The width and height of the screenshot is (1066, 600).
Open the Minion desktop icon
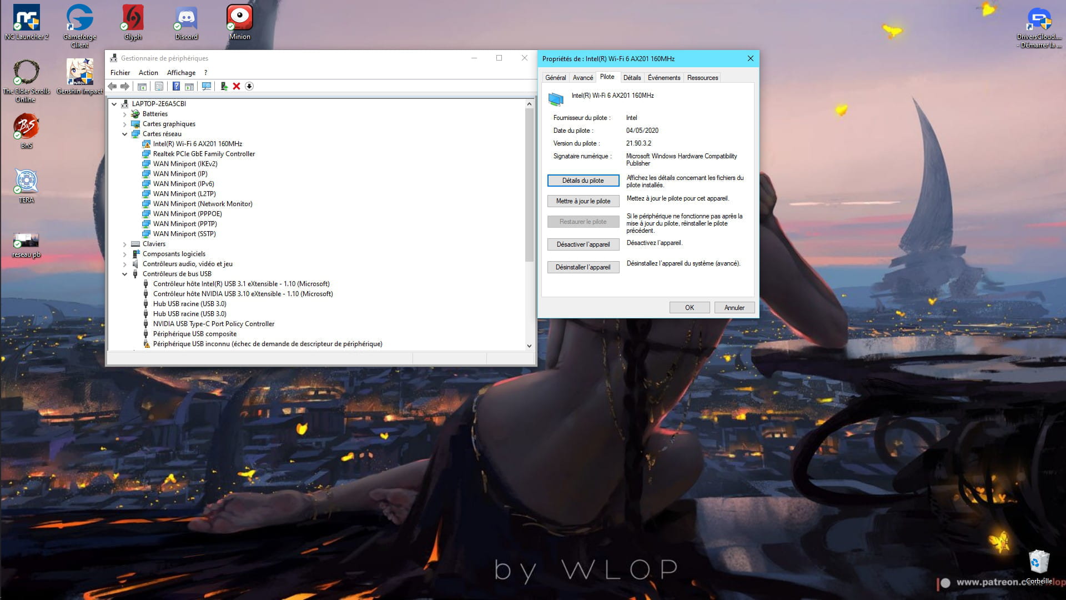[240, 22]
